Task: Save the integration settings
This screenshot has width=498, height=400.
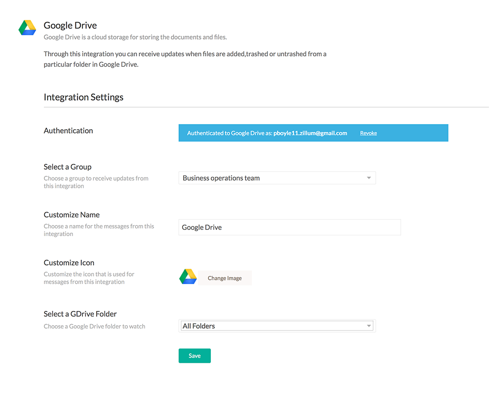Action: pos(195,356)
